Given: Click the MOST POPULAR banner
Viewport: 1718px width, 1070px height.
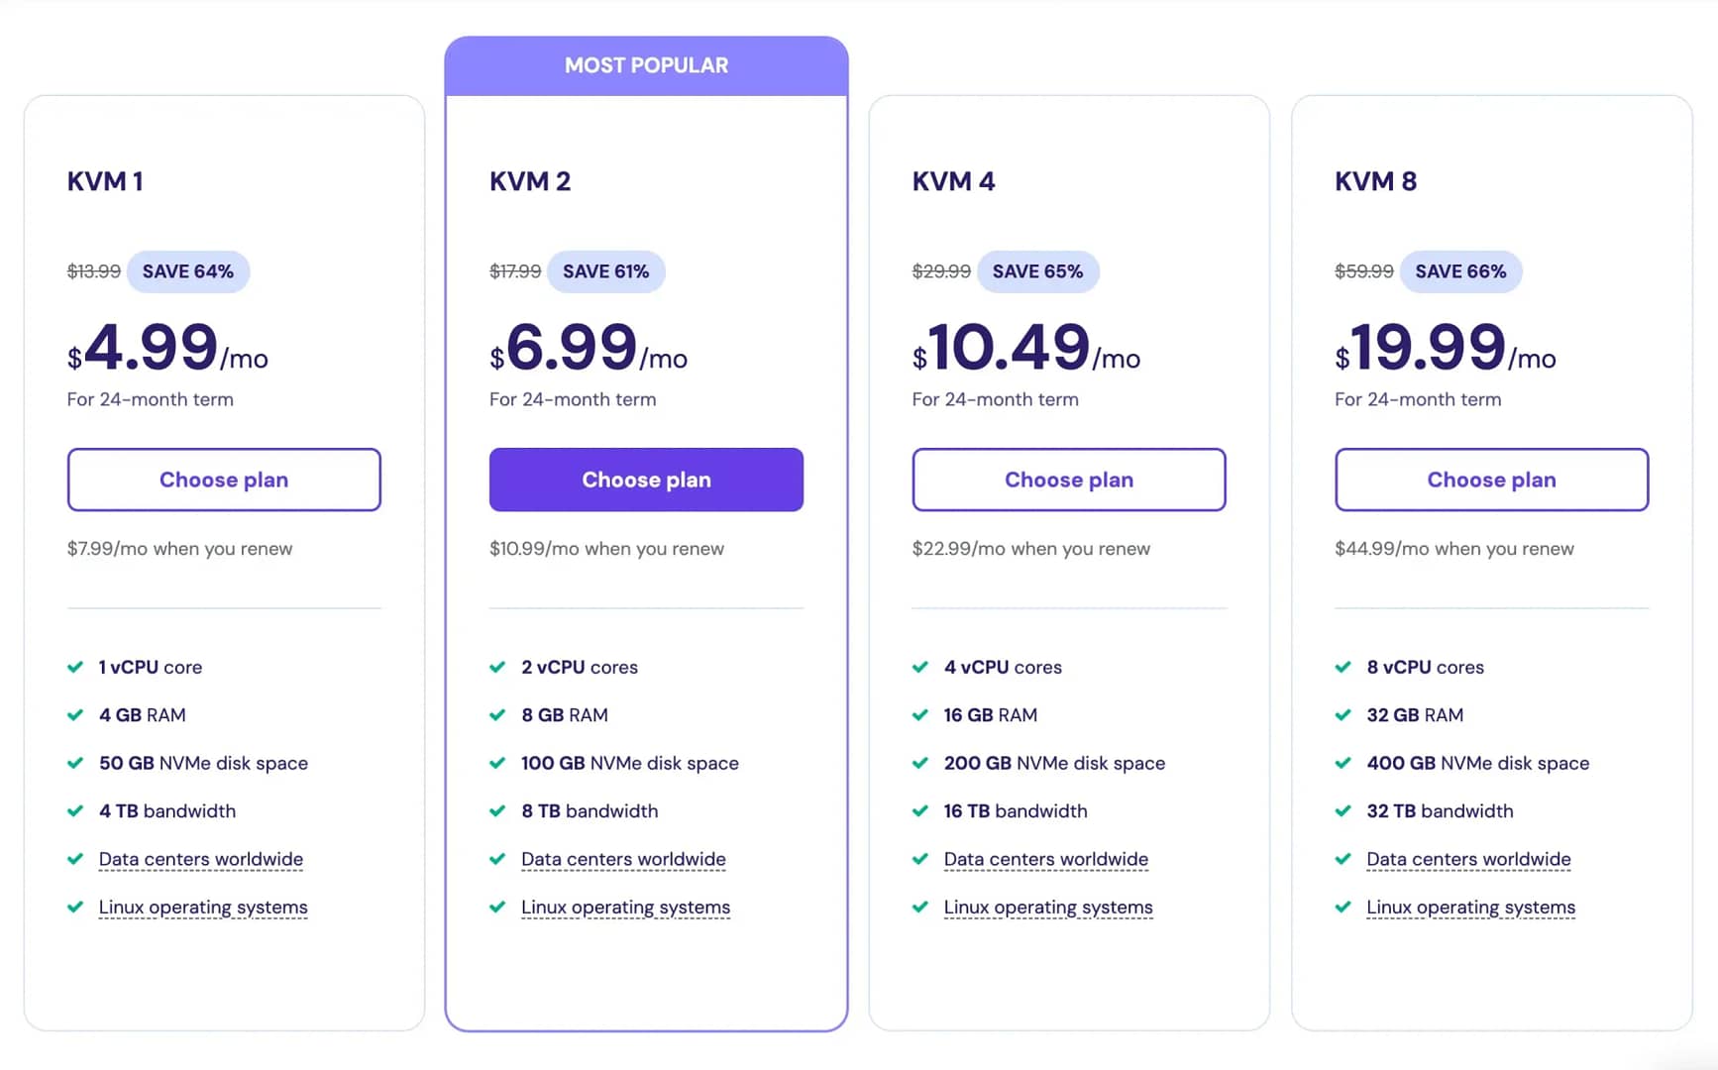Looking at the screenshot, I should click(646, 65).
